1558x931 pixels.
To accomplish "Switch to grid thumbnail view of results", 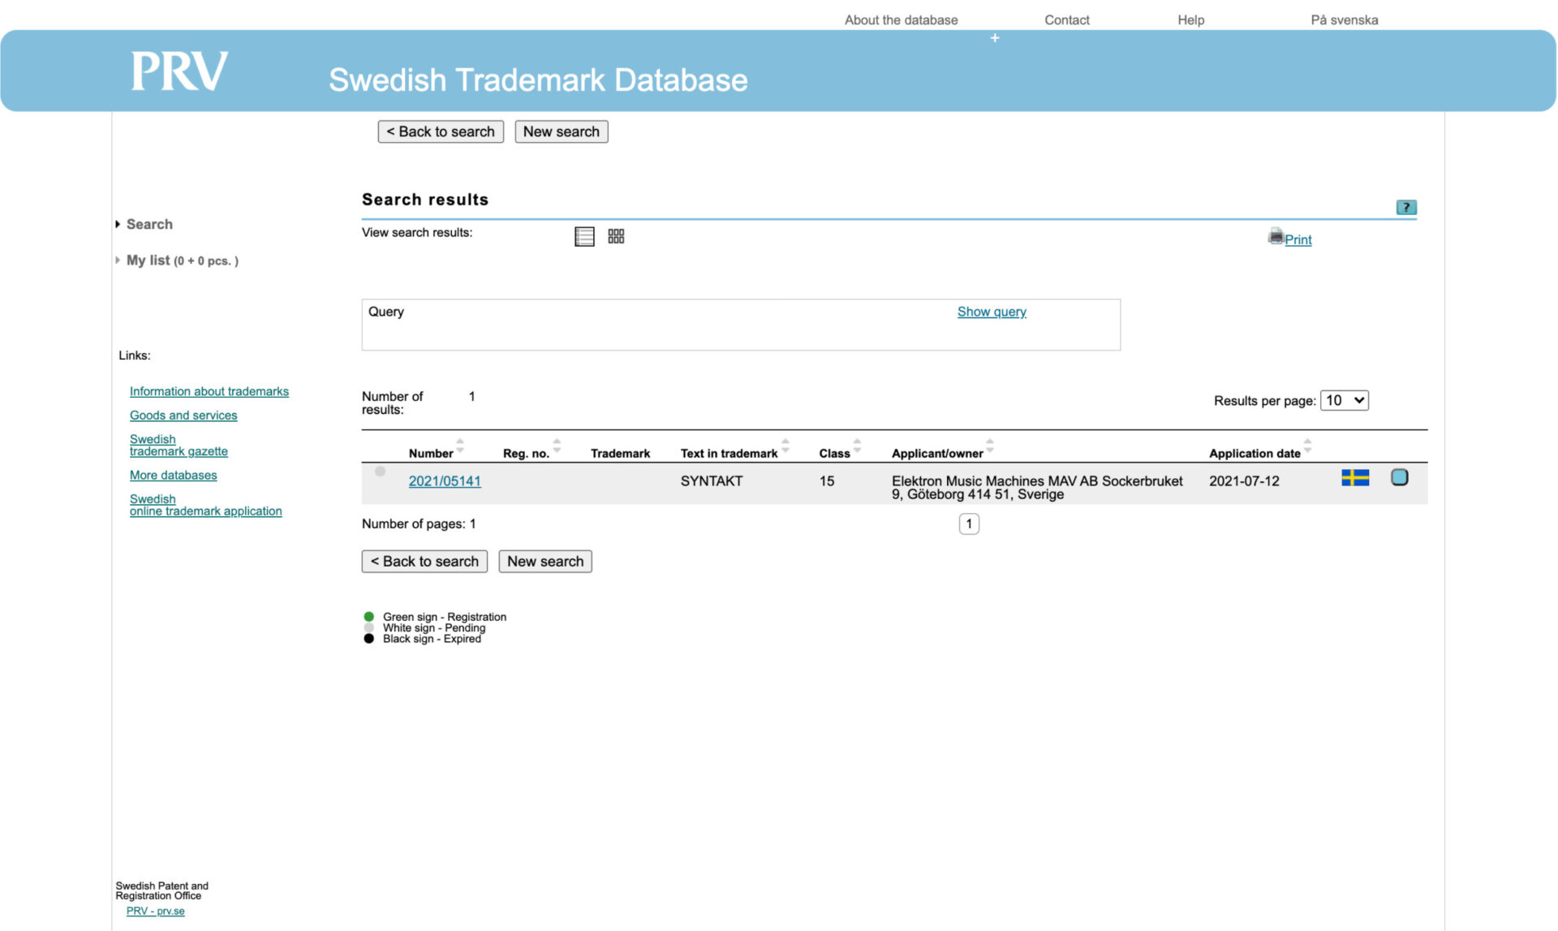I will click(616, 236).
